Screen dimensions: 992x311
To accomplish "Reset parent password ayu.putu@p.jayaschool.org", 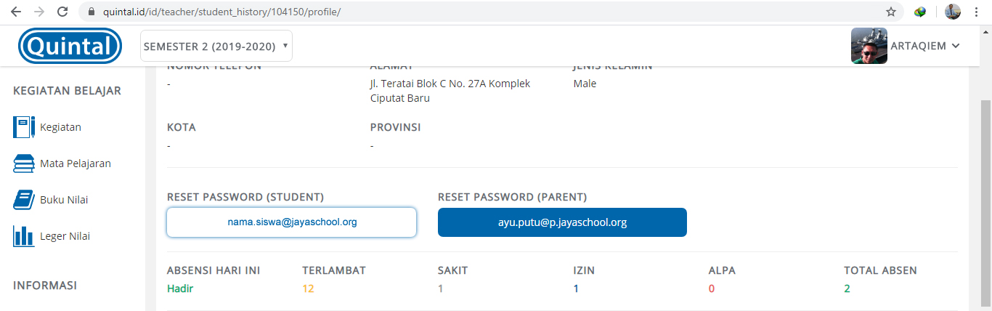I will [x=562, y=222].
